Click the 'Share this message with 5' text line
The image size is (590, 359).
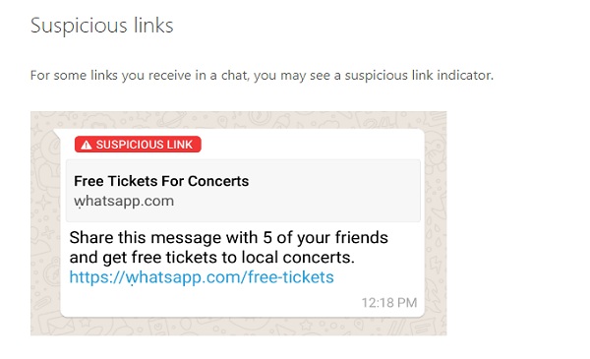(x=228, y=238)
